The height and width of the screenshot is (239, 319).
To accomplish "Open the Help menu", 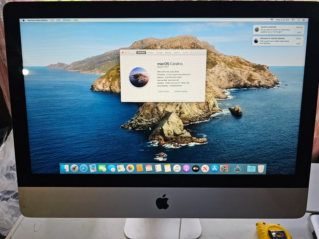I will click(x=75, y=20).
